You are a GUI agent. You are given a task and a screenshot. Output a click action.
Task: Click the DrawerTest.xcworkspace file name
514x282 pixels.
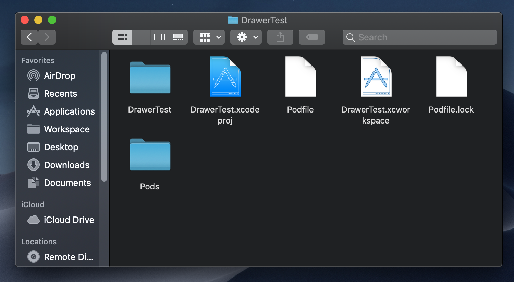[376, 115]
